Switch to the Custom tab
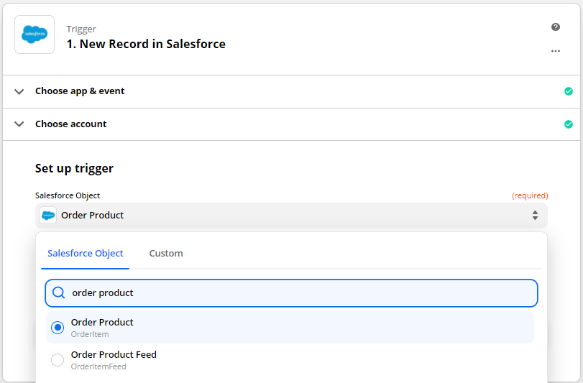The image size is (583, 383). click(x=166, y=254)
